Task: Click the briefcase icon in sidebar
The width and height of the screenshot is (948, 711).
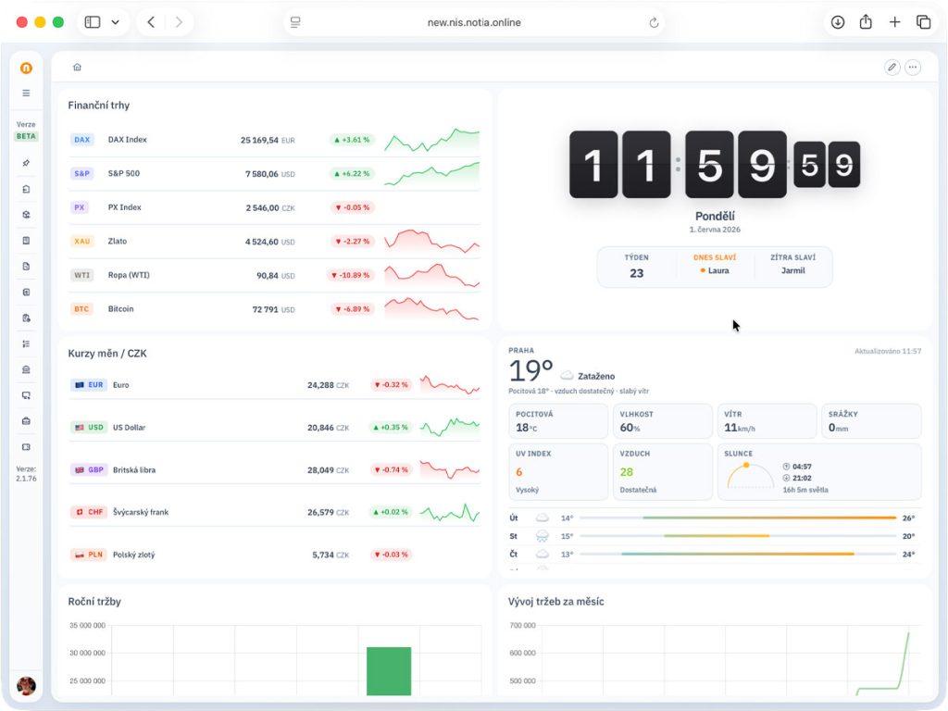Action: coord(26,421)
